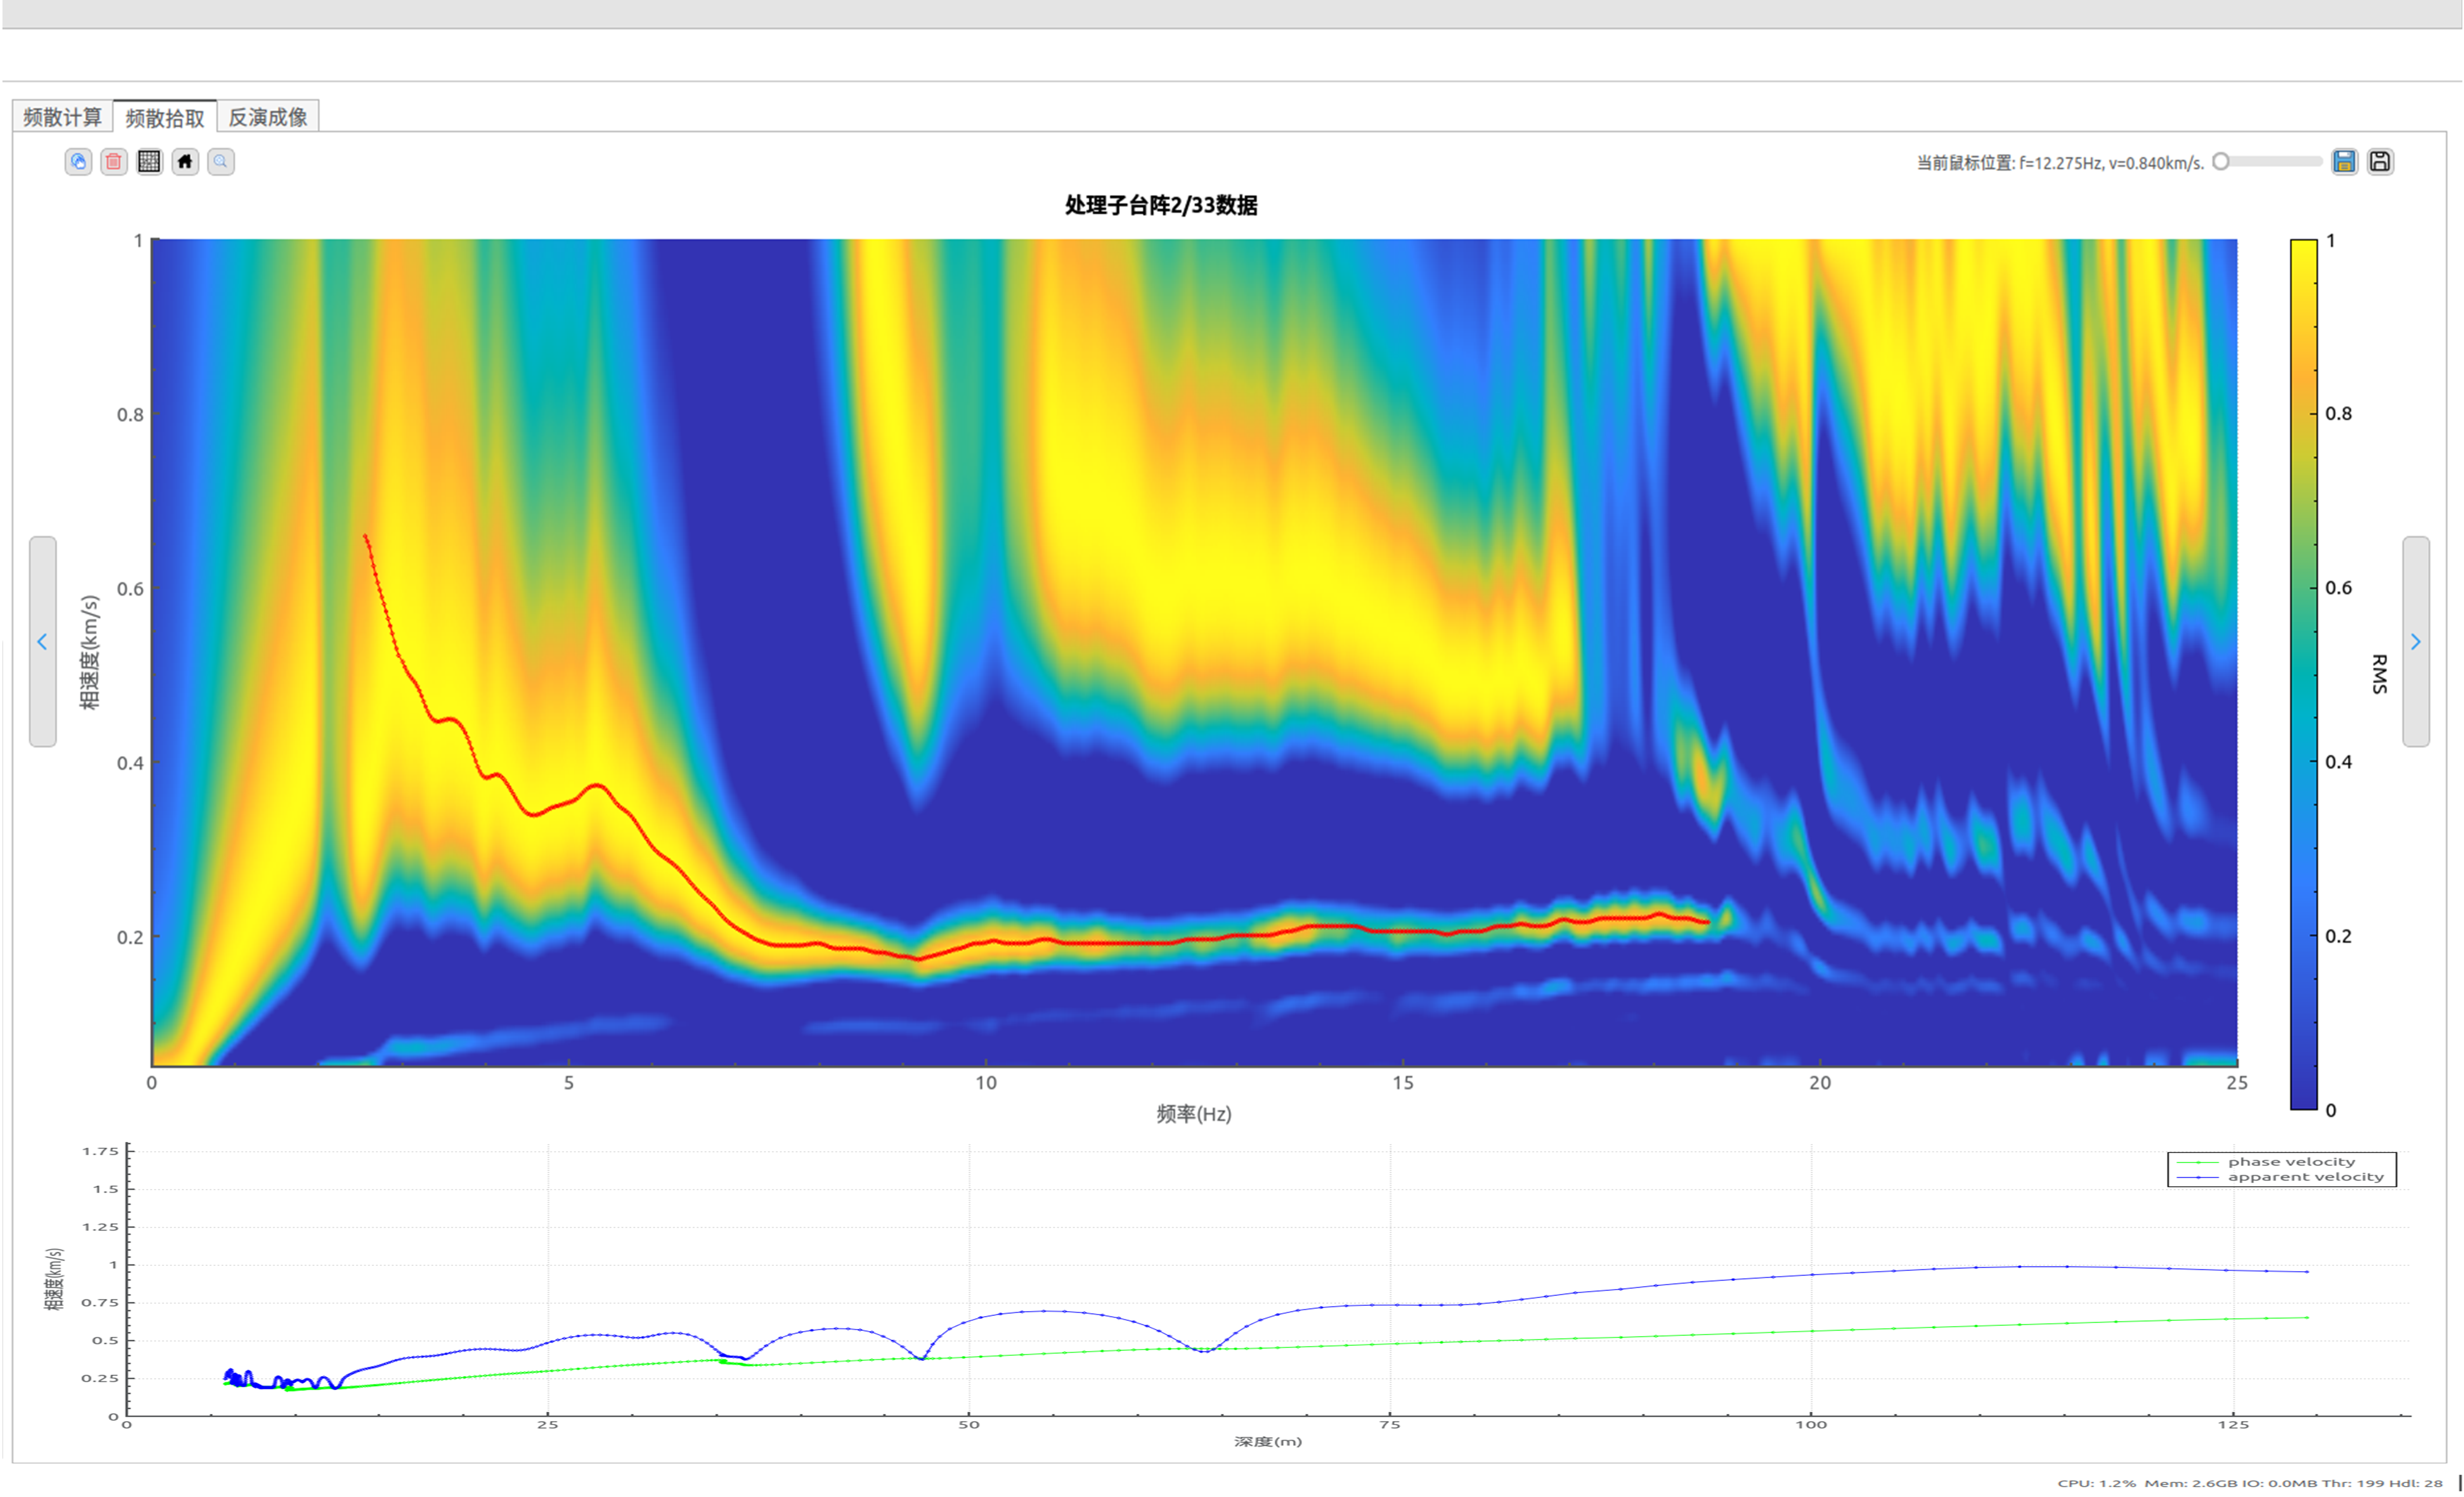Reset the view with the home icon
Viewport: 2464px width, 1497px height.
[185, 162]
